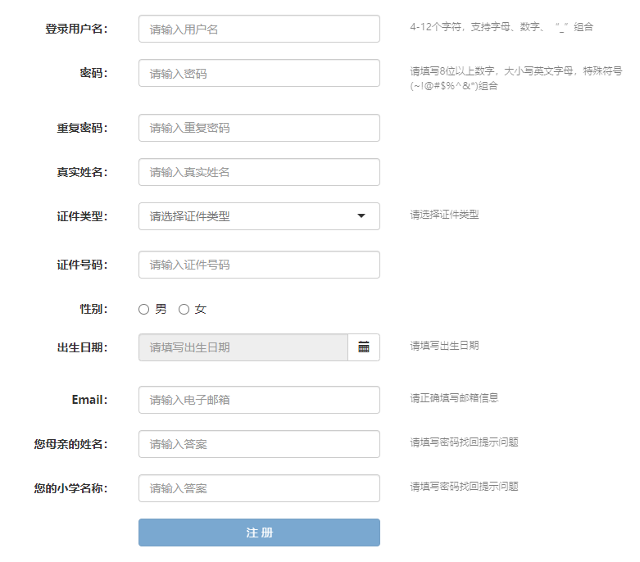Click the 男 radio label text

click(x=161, y=309)
